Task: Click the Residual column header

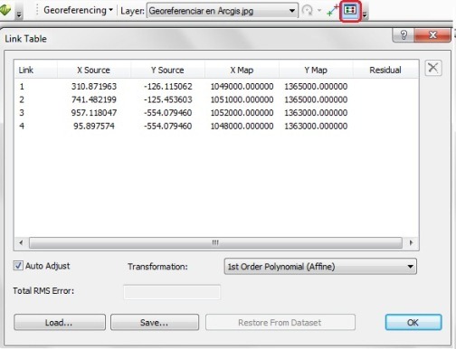Action: (385, 70)
